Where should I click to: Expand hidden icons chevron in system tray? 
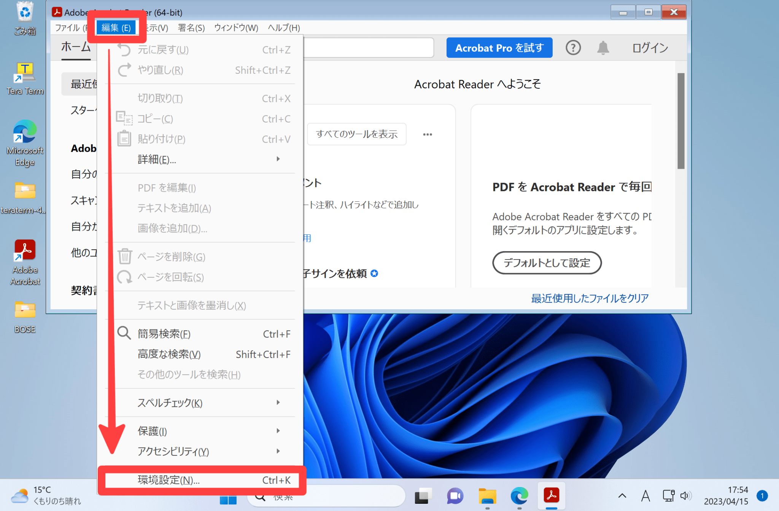622,496
